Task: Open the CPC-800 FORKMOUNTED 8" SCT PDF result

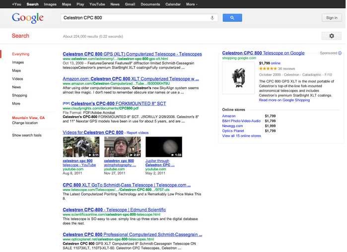Action: [x=118, y=104]
